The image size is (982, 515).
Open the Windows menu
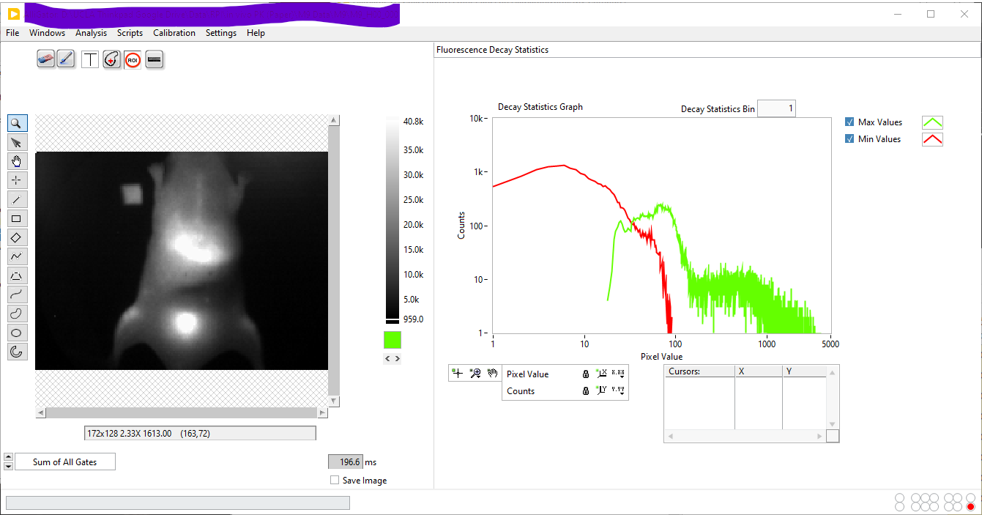coord(47,33)
